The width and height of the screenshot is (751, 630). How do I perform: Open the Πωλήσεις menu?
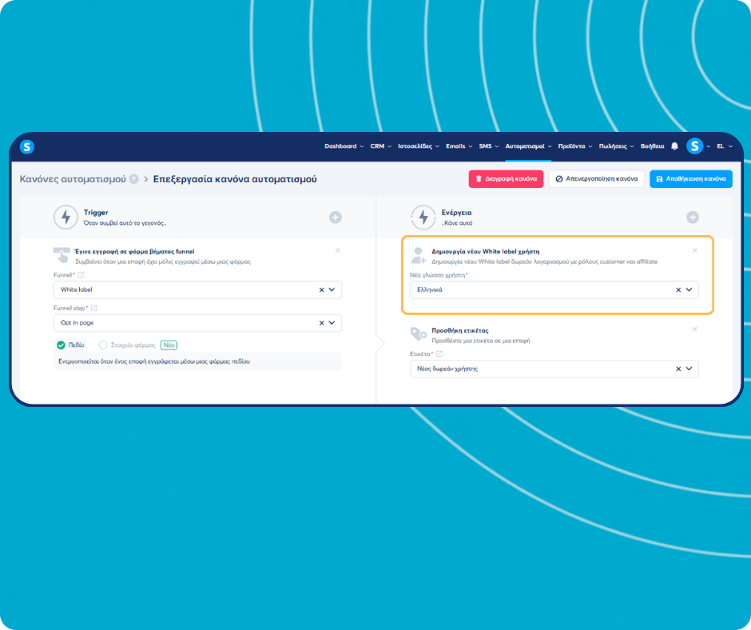tap(617, 146)
